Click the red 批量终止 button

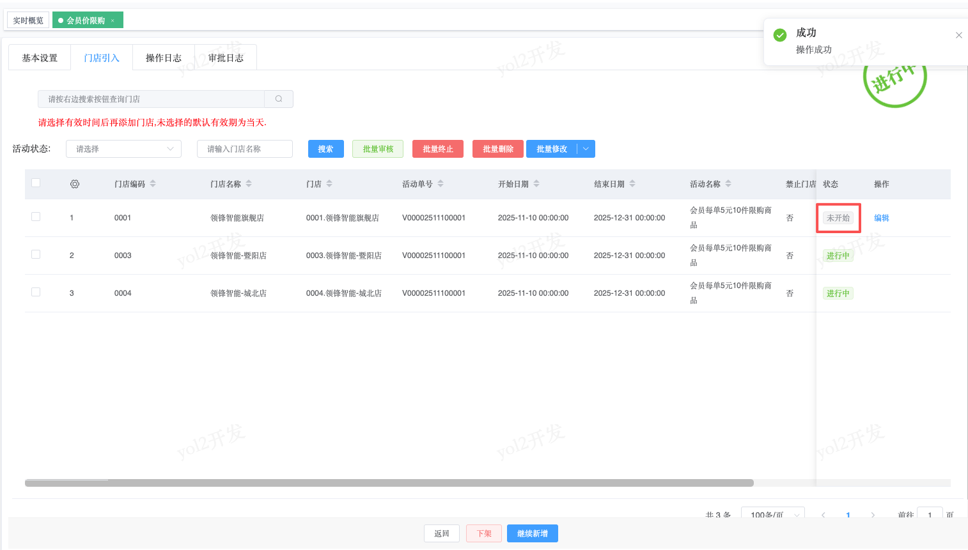pos(438,149)
